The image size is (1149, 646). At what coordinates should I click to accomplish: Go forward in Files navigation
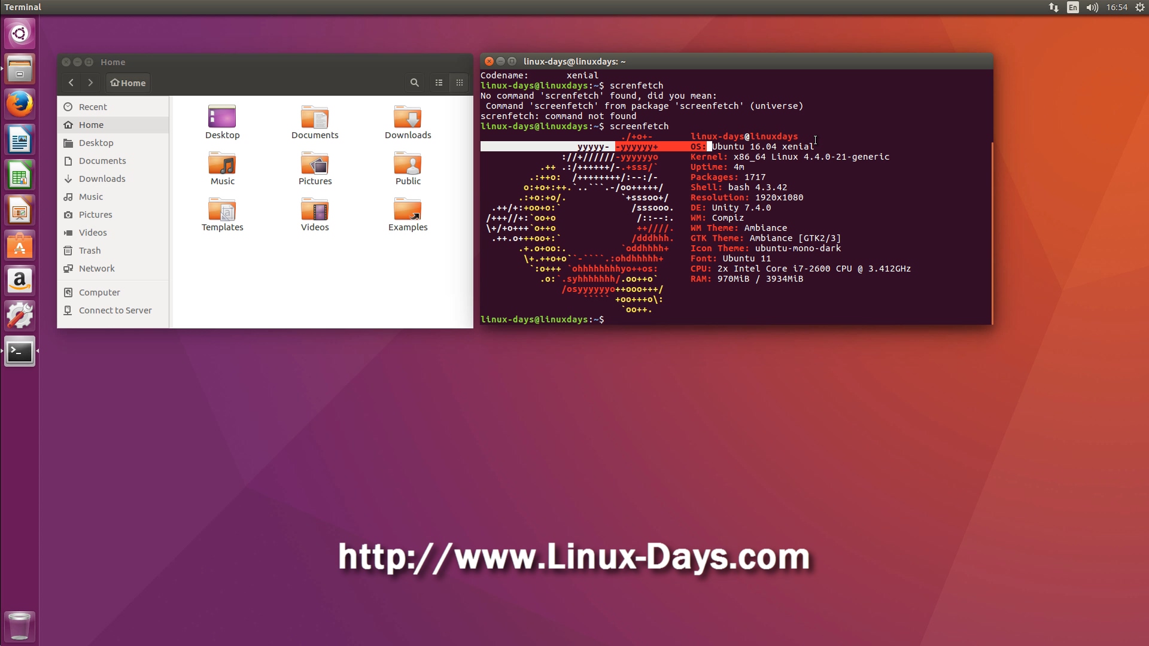[x=90, y=83]
